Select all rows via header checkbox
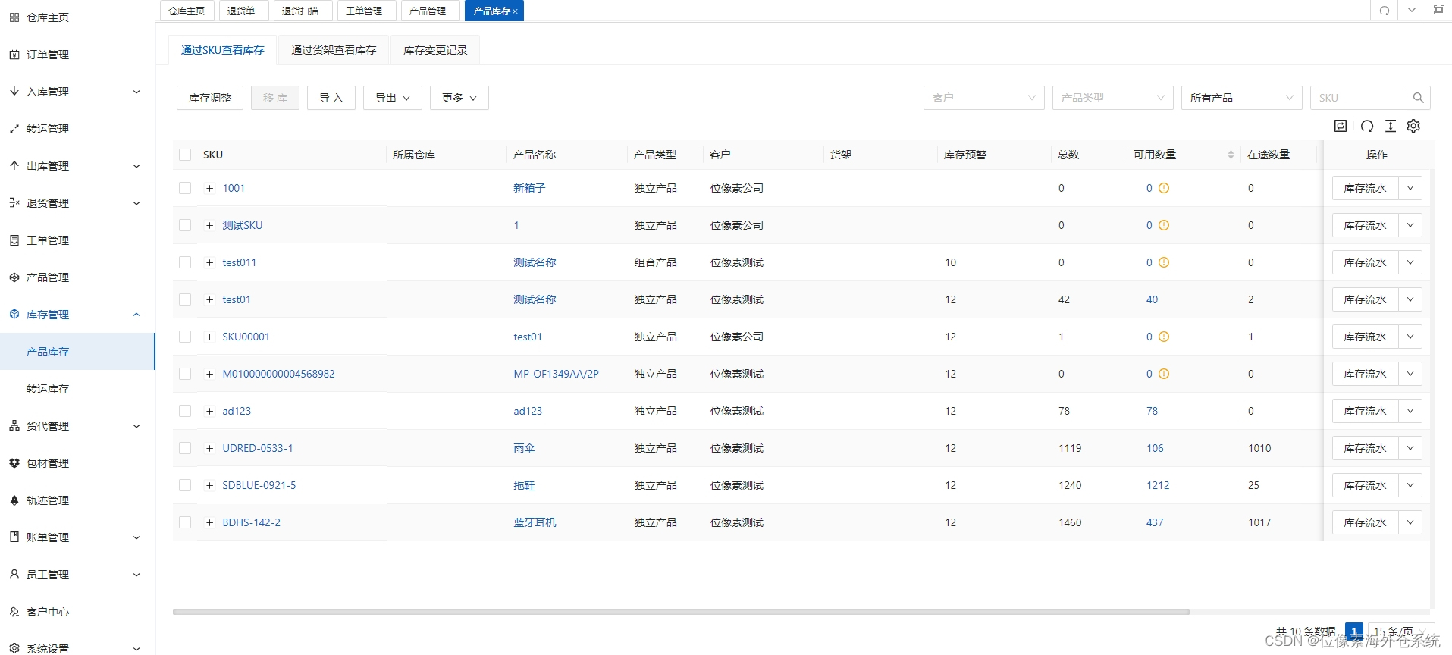The width and height of the screenshot is (1452, 655). (185, 155)
